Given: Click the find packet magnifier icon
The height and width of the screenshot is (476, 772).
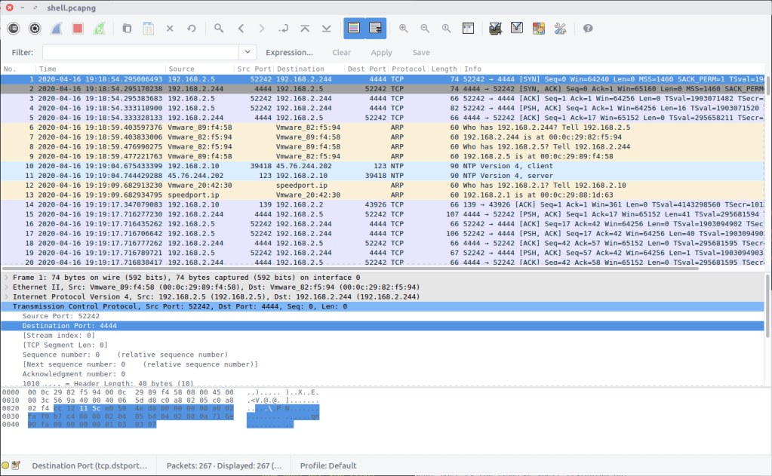Looking at the screenshot, I should point(219,28).
